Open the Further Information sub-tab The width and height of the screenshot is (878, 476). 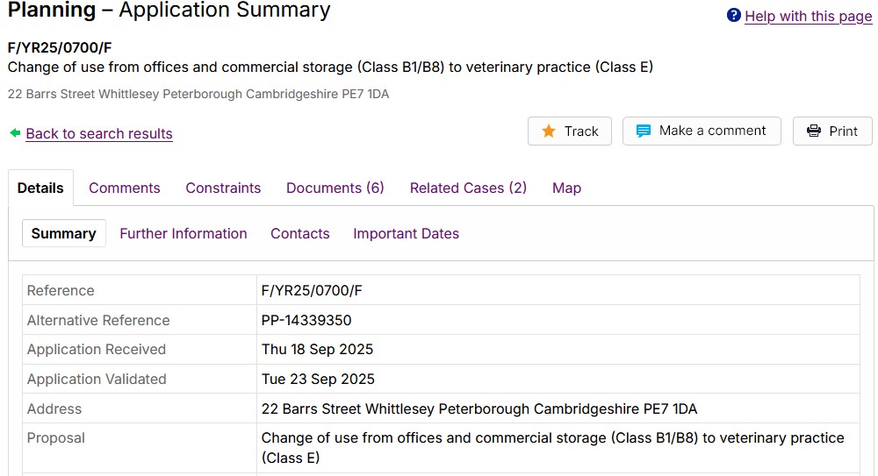point(184,233)
